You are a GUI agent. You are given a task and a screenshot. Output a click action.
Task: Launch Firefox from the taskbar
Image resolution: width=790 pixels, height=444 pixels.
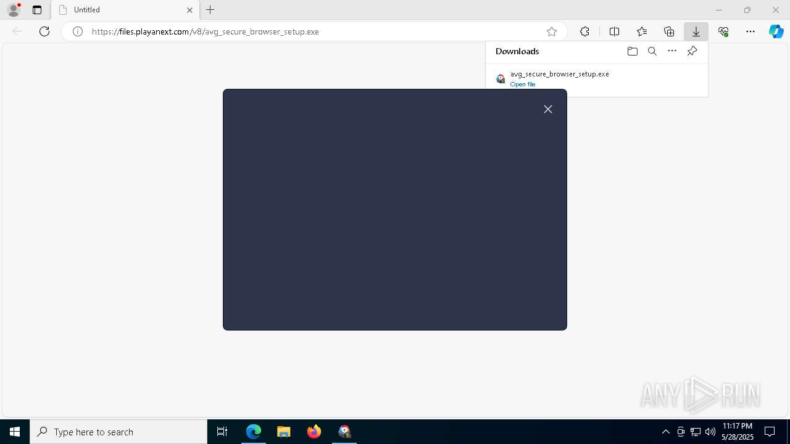314,432
